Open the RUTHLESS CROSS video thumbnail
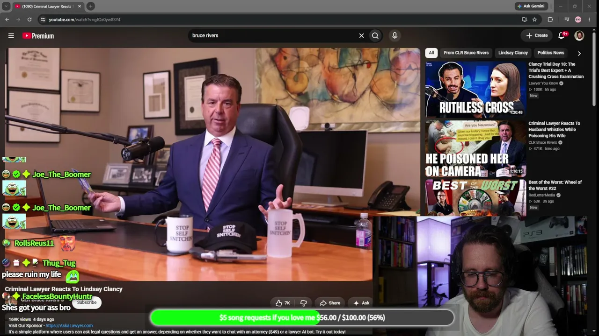The height and width of the screenshot is (336, 599). pos(475,89)
